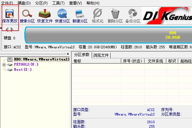This screenshot has width=192, height=128.
Task: Click the blue VMware,VMwareVirtualS model value
Action: pos(135,114)
